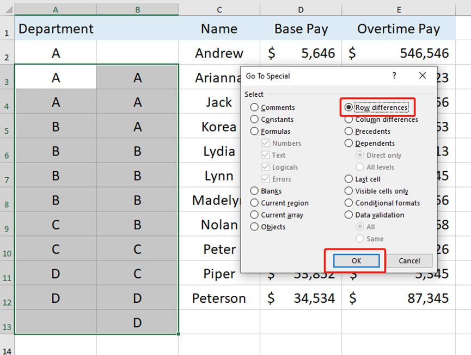Click the Cancel button
Image resolution: width=471 pixels, height=355 pixels.
pyautogui.click(x=409, y=261)
